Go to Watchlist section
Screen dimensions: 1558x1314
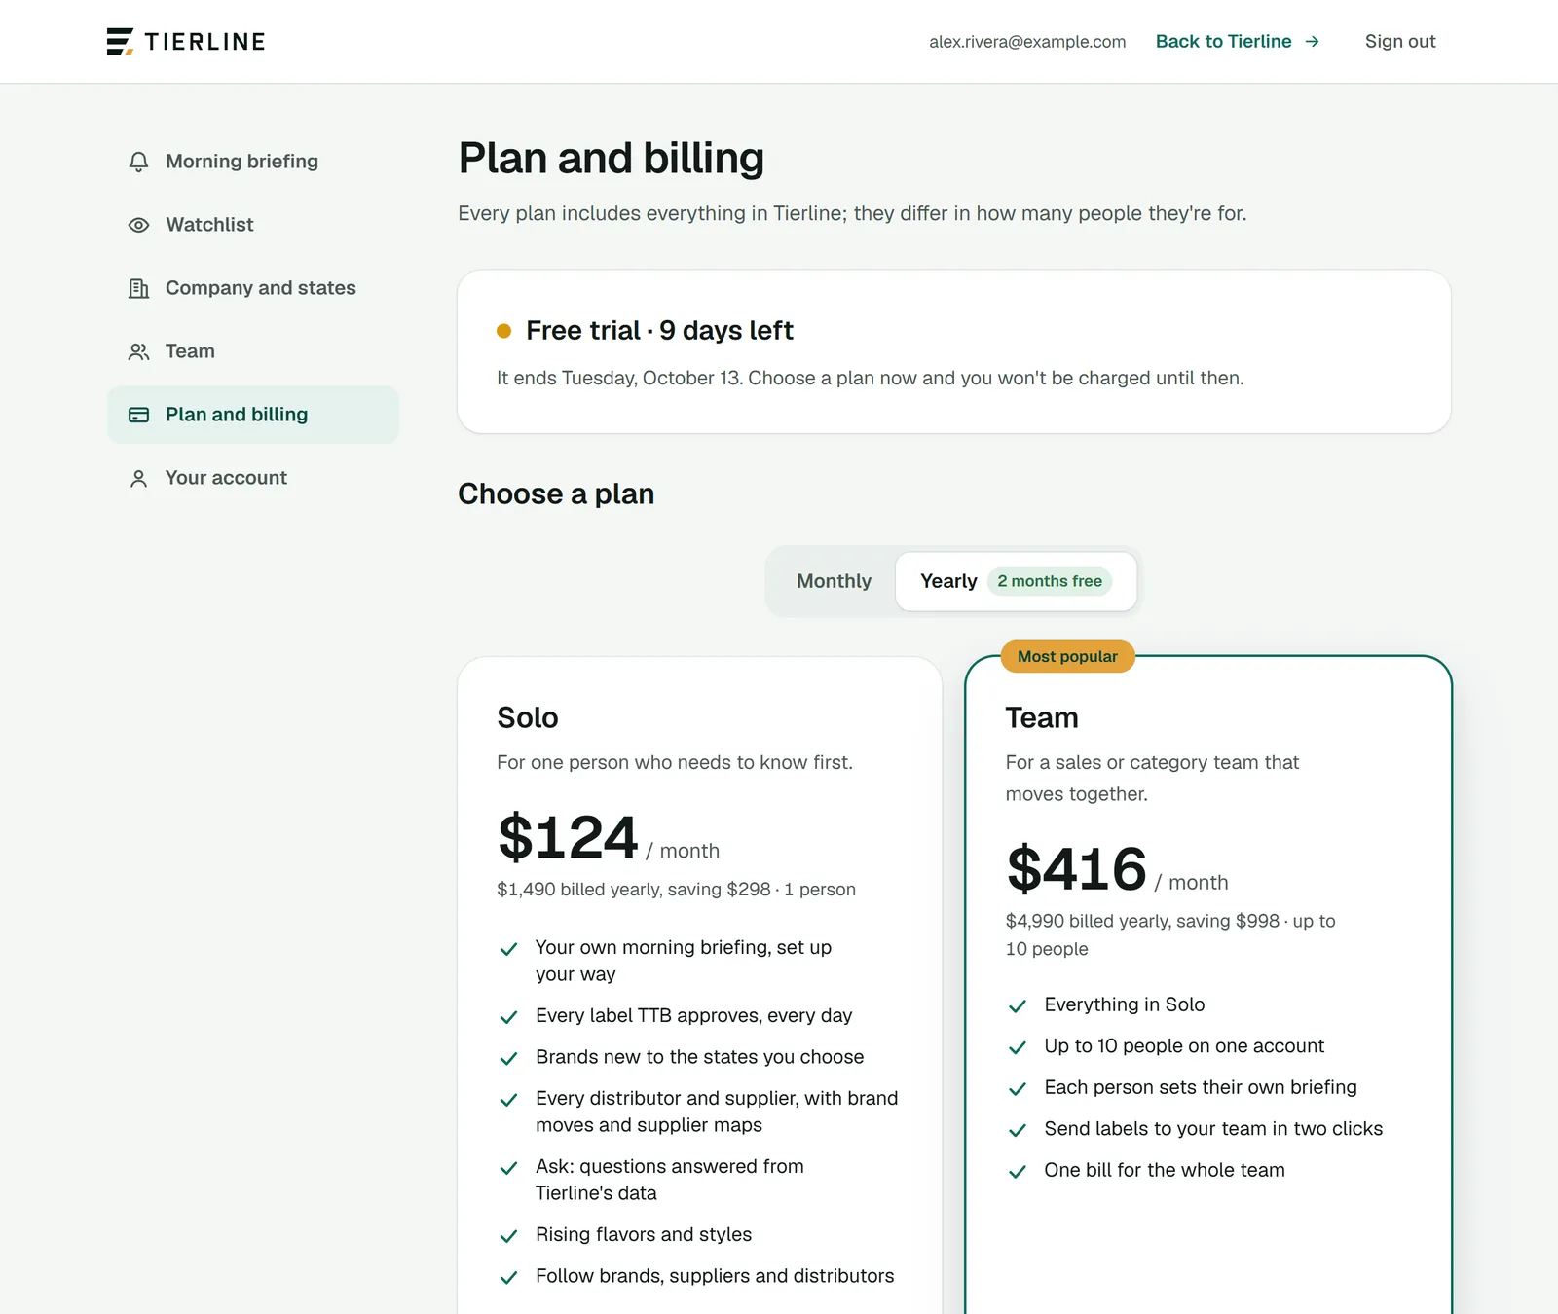tap(253, 225)
